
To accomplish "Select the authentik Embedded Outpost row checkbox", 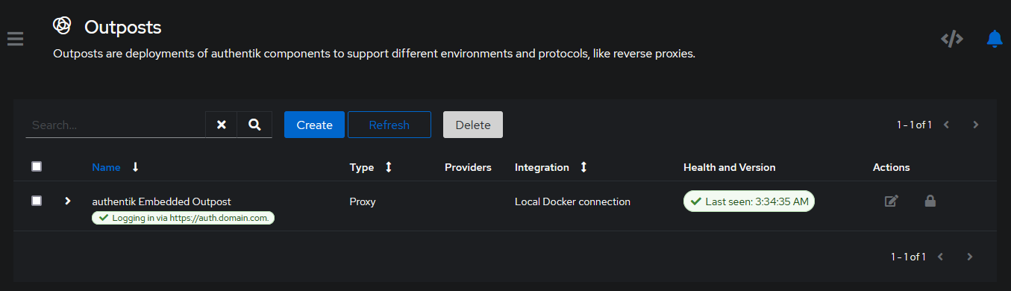I will point(37,201).
